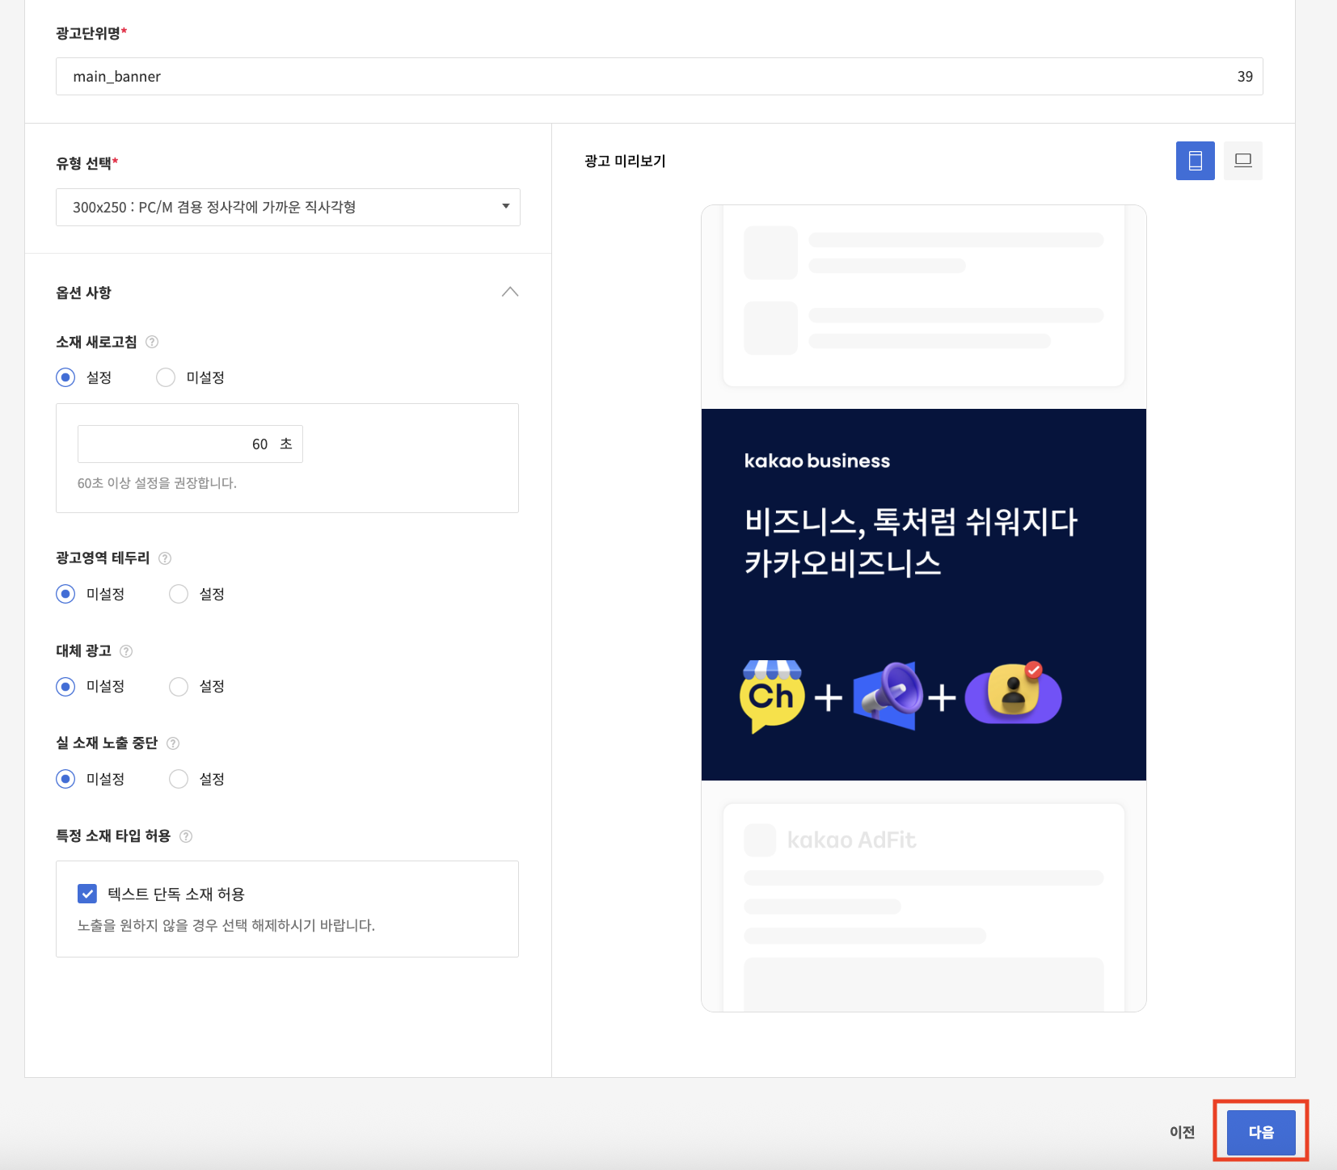Switch preview to PC laptop icon

click(1243, 161)
